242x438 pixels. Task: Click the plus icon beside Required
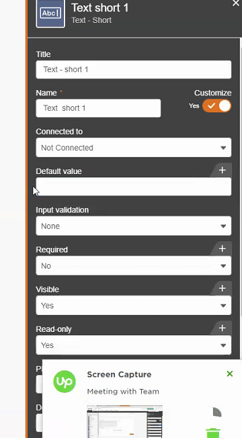point(222,249)
